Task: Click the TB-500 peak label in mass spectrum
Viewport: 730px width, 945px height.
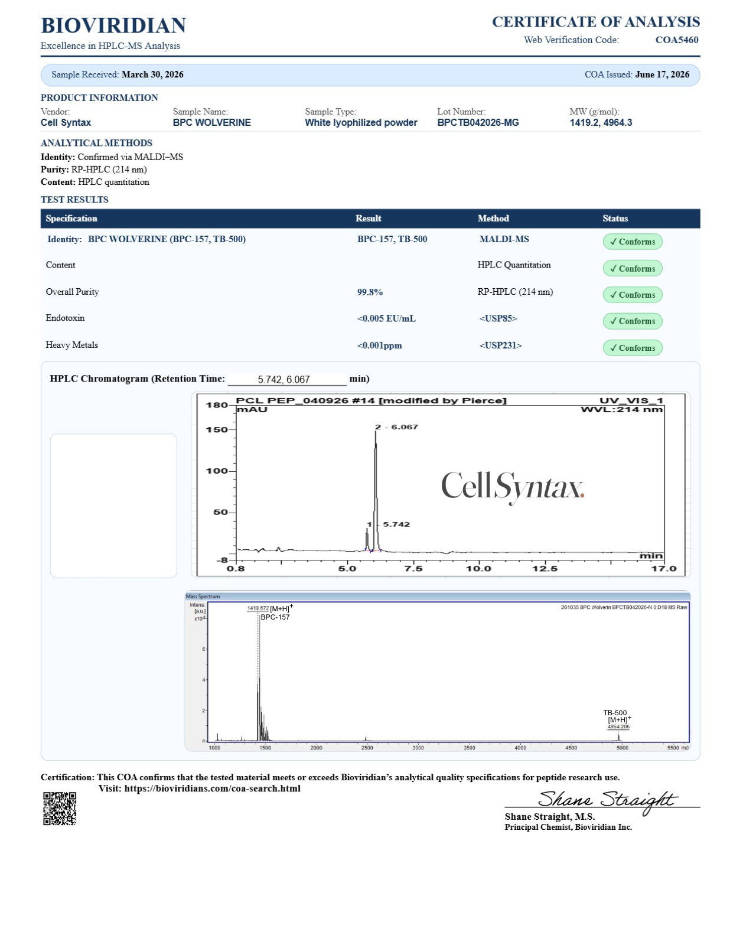Action: point(615,713)
